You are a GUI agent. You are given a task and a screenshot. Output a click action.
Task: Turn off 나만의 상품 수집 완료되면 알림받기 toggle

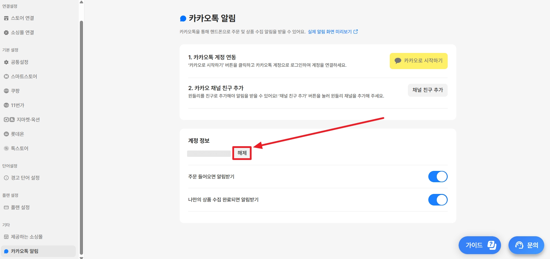pos(438,200)
